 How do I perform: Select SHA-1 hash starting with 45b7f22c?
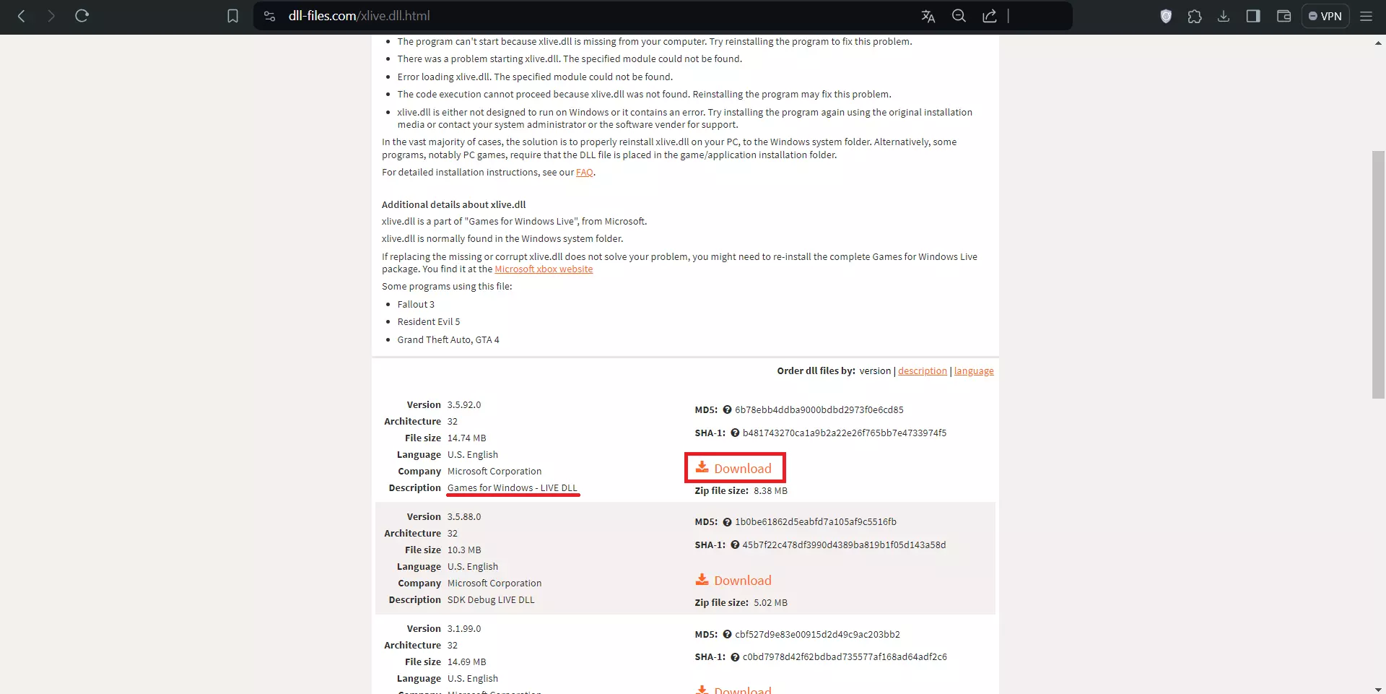coord(845,545)
